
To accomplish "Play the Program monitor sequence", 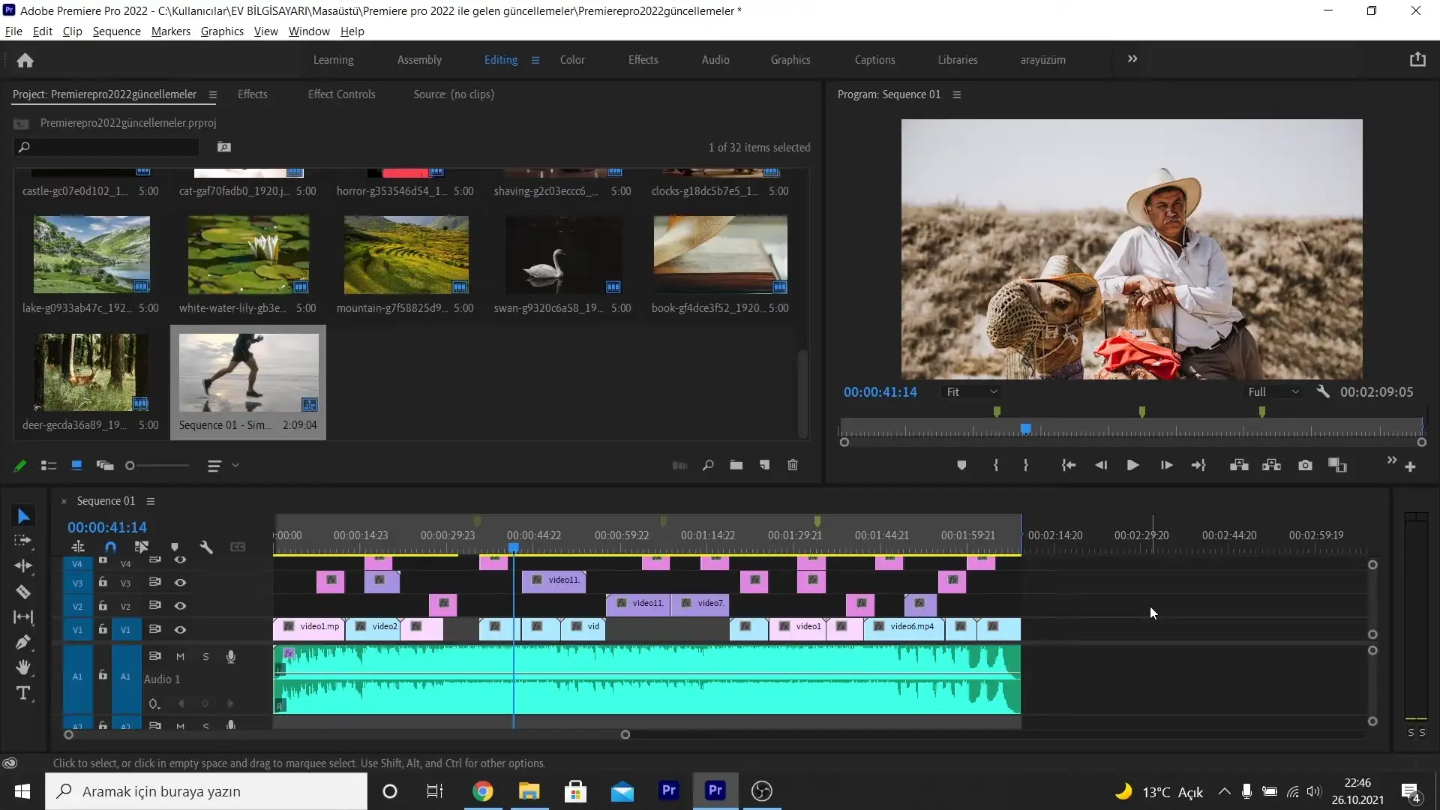I will pyautogui.click(x=1132, y=466).
